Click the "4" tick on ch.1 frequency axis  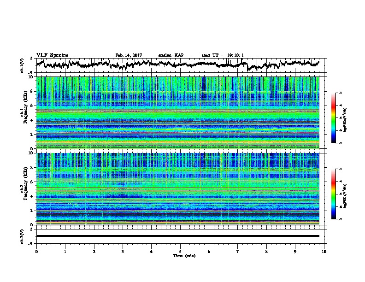32,120
